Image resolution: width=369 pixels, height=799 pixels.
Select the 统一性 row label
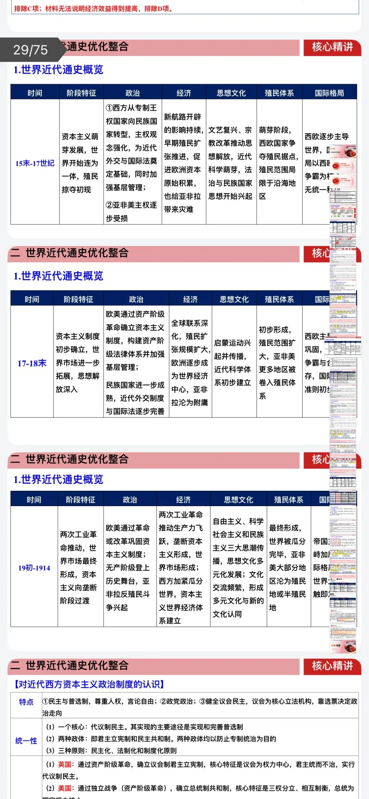[x=26, y=741]
